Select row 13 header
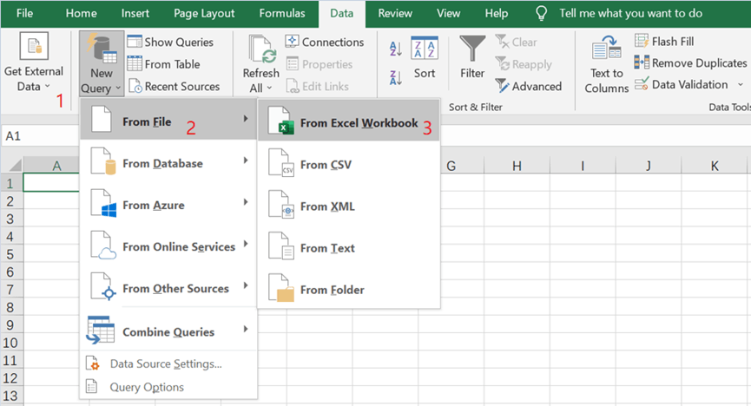Image resolution: width=751 pixels, height=406 pixels. [x=10, y=396]
